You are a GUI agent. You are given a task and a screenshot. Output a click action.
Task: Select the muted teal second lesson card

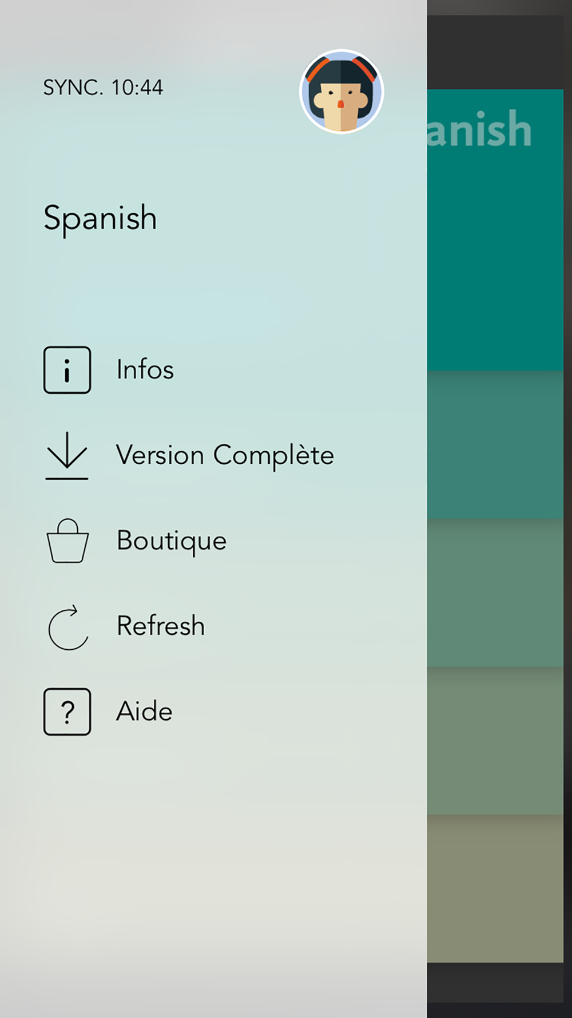(495, 444)
